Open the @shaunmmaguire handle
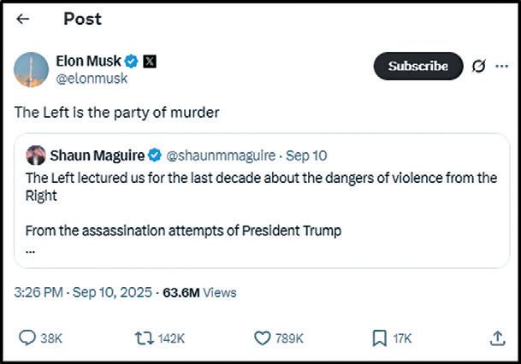 [220, 156]
